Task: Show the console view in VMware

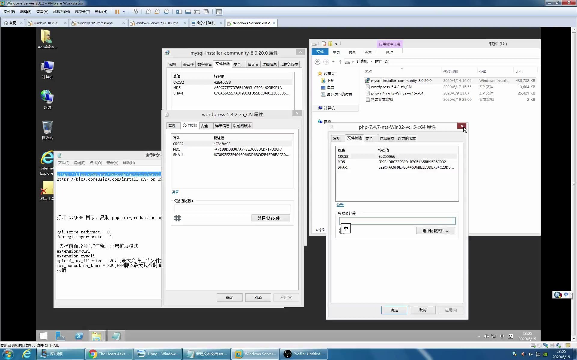Action: (219, 12)
